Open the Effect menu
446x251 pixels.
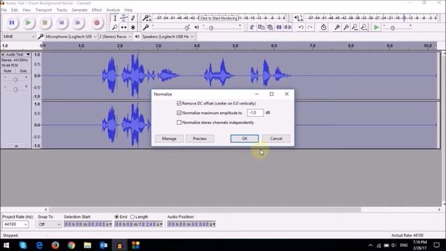pyautogui.click(x=97, y=10)
